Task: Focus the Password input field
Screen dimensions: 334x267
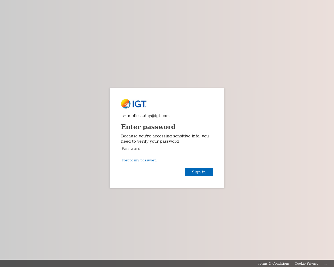Action: point(167,149)
